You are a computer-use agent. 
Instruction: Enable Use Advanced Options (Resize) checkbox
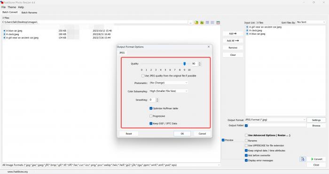point(246,135)
